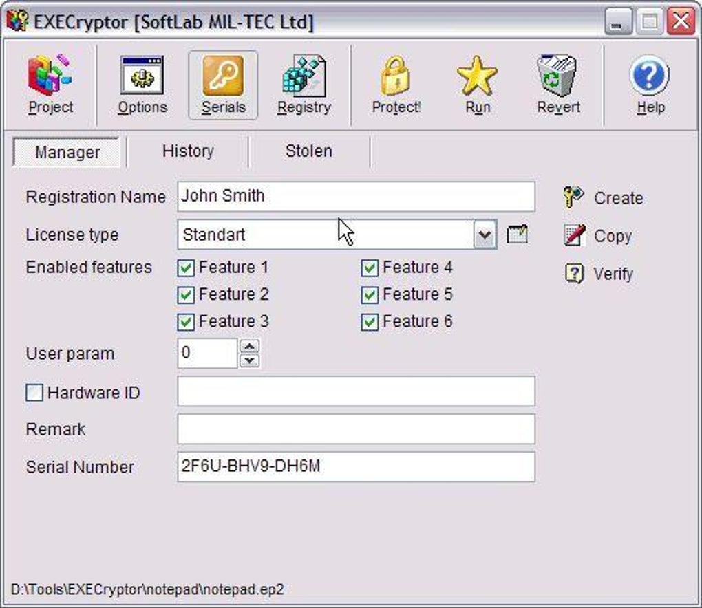This screenshot has height=608, width=702.
Task: Minimize the EXECryptor window
Action: click(618, 21)
